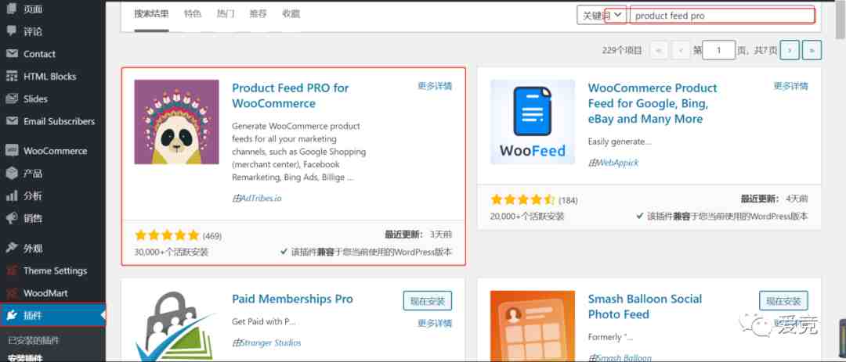Switch to the 推荐 tab
Screen dimensions: 846x362
click(x=258, y=15)
